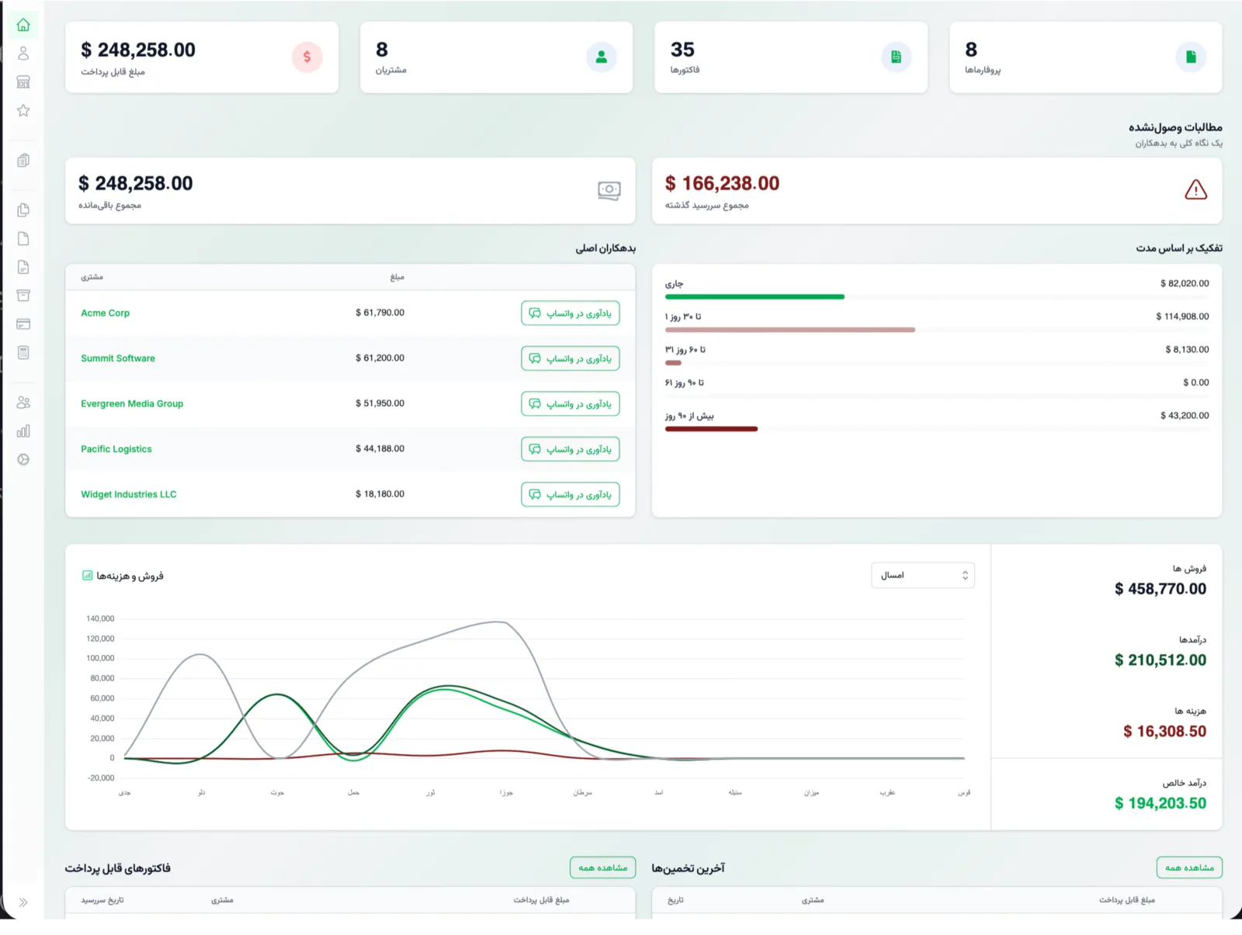Image resolution: width=1242 pixels, height=935 pixels.
Task: Open the clipboard icon in sidebar
Action: click(23, 160)
